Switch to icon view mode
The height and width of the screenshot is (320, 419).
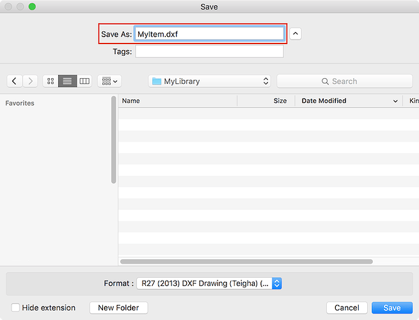(x=51, y=81)
